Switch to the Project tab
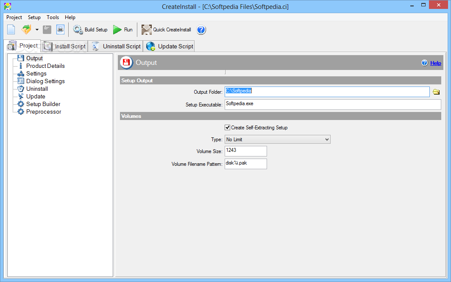Viewport: 451px width, 282px height. tap(22, 46)
